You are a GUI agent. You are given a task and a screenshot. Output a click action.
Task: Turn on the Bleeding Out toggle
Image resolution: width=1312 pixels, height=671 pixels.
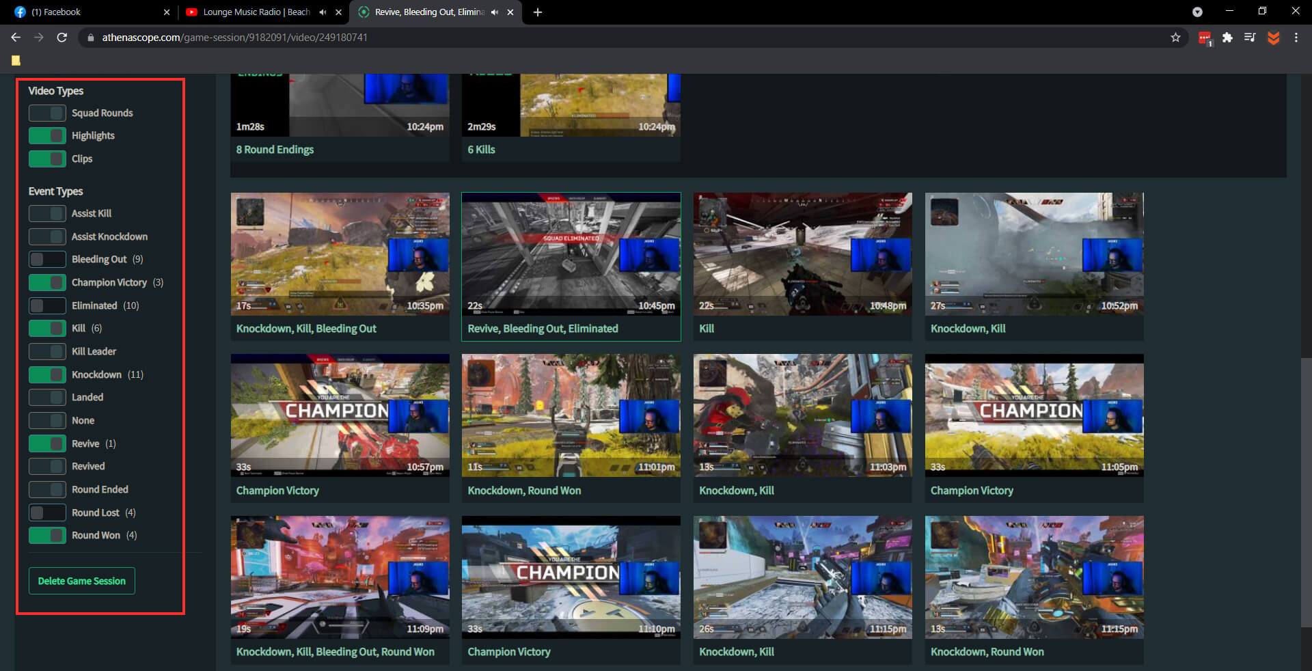coord(47,259)
